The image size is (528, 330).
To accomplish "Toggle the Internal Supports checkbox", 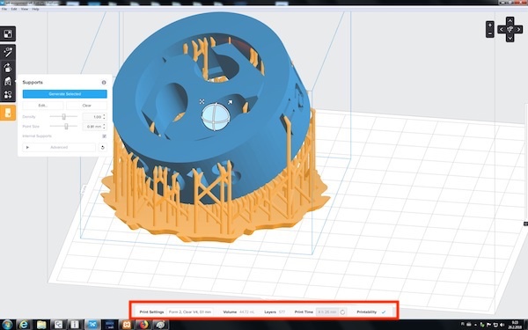I will click(104, 136).
